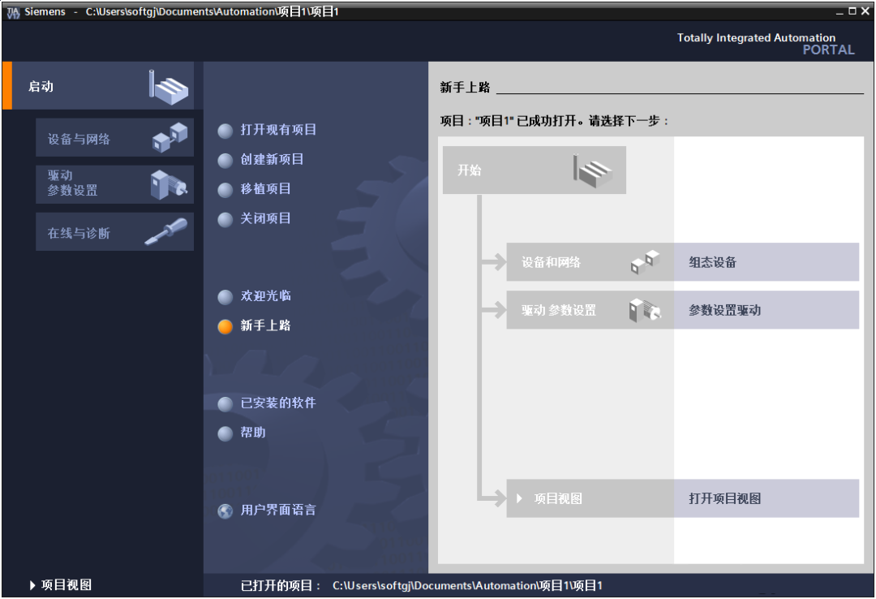
Task: Click the drive icon in the 驱动 参数设置 row
Action: tap(645, 309)
